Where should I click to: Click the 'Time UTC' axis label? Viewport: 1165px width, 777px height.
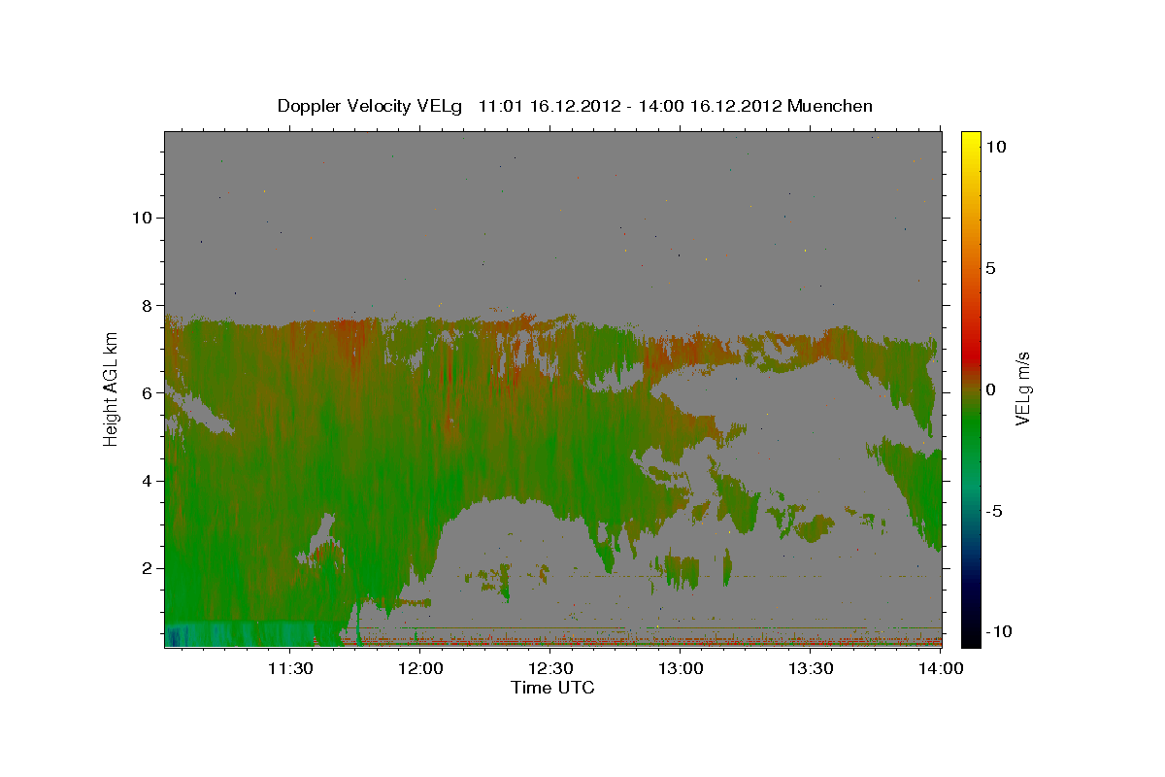point(552,688)
